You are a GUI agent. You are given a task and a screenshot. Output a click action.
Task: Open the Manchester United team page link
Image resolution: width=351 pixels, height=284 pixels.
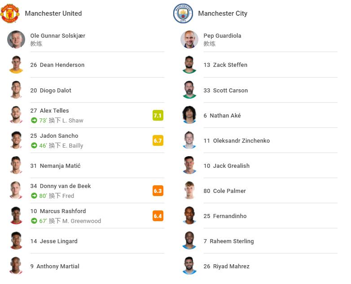tap(53, 13)
